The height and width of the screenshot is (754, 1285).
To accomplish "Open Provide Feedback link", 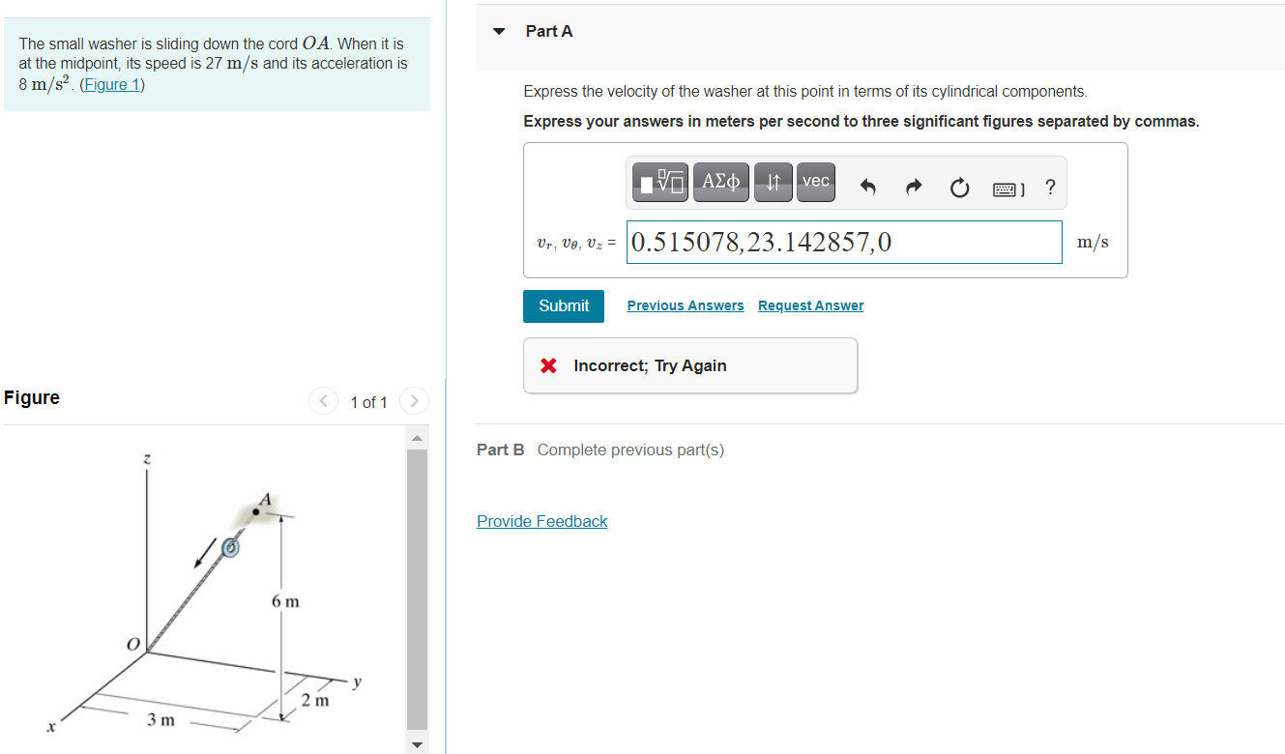I will [542, 521].
